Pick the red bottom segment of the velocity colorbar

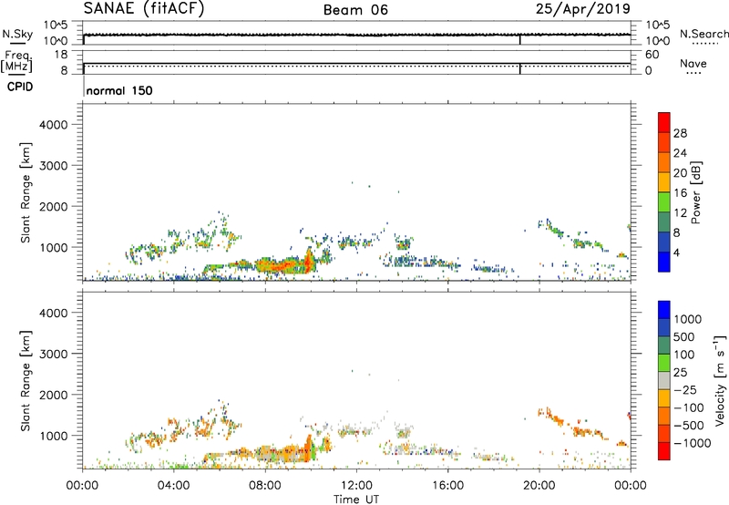(x=664, y=451)
